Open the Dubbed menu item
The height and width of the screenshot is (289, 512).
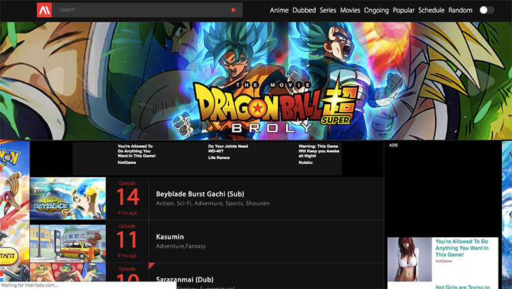point(304,10)
